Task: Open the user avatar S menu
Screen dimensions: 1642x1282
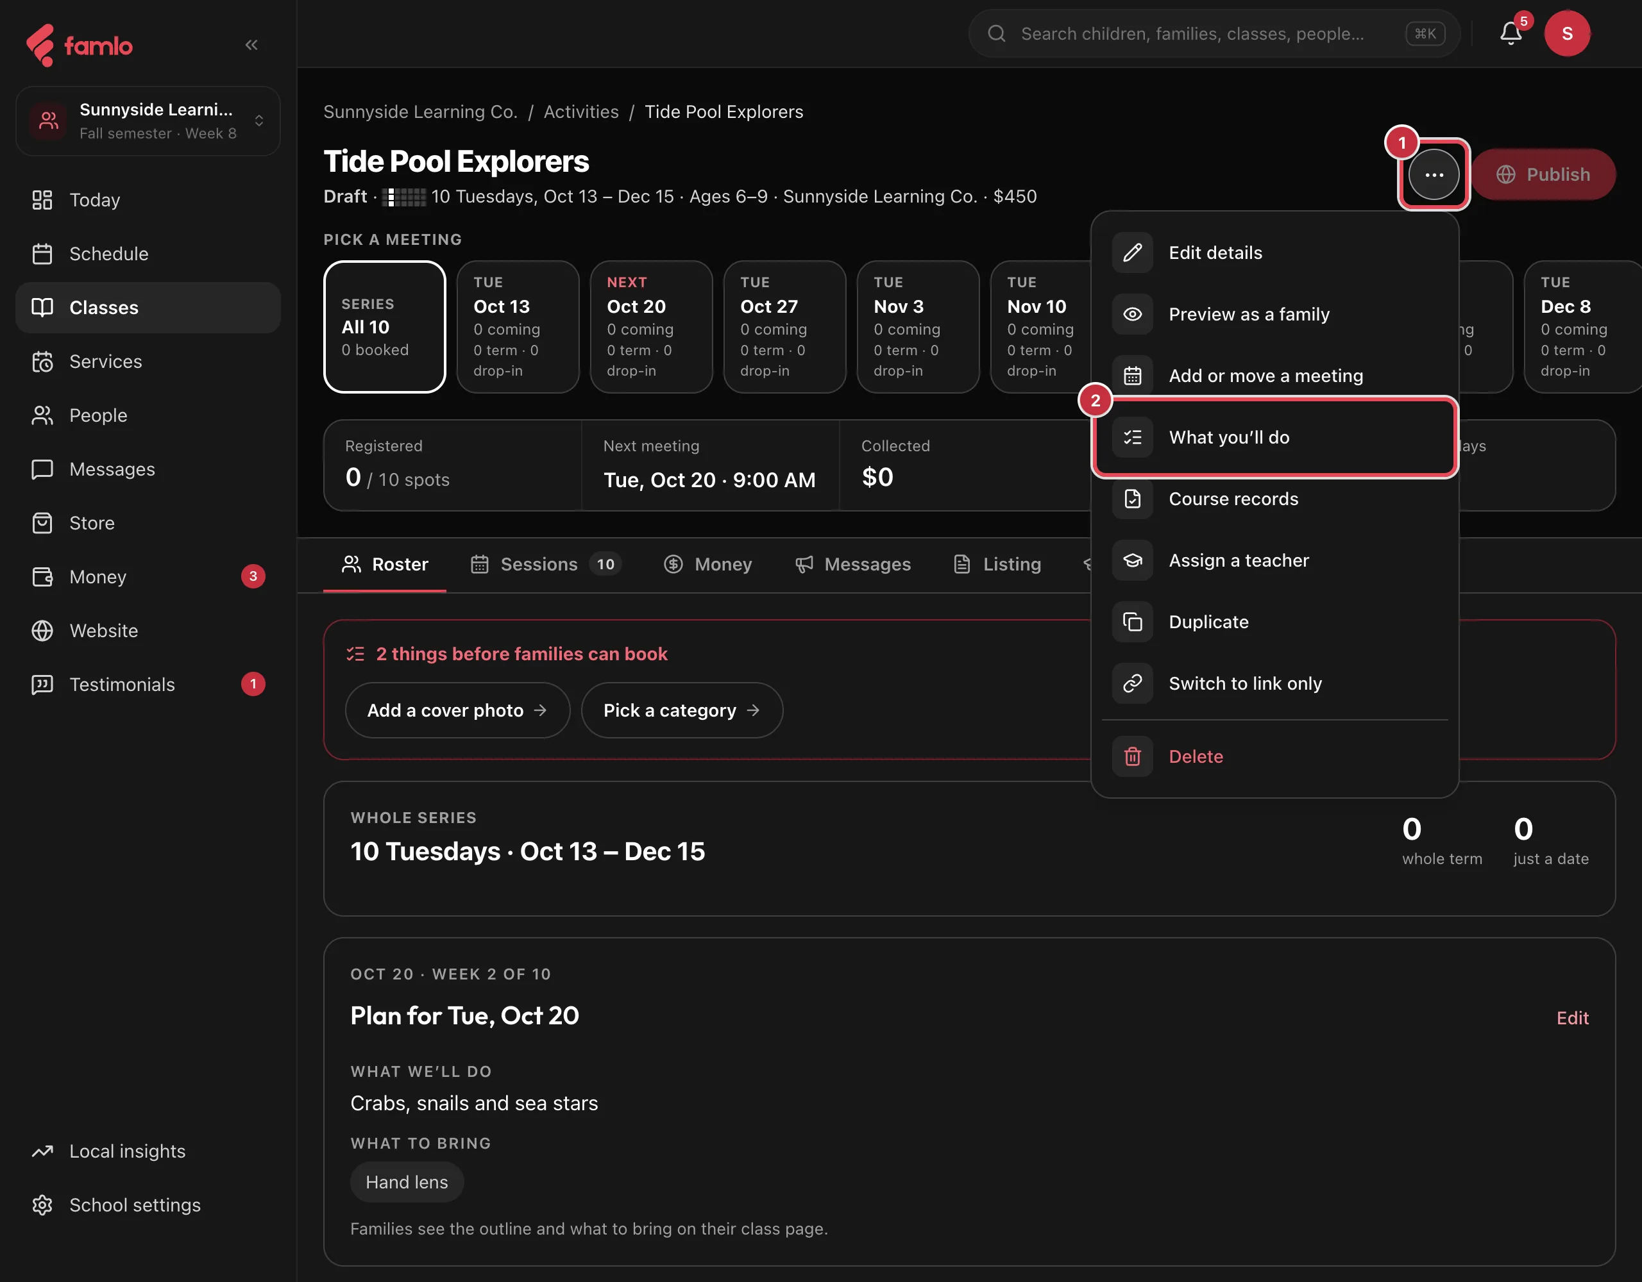Action: point(1567,33)
